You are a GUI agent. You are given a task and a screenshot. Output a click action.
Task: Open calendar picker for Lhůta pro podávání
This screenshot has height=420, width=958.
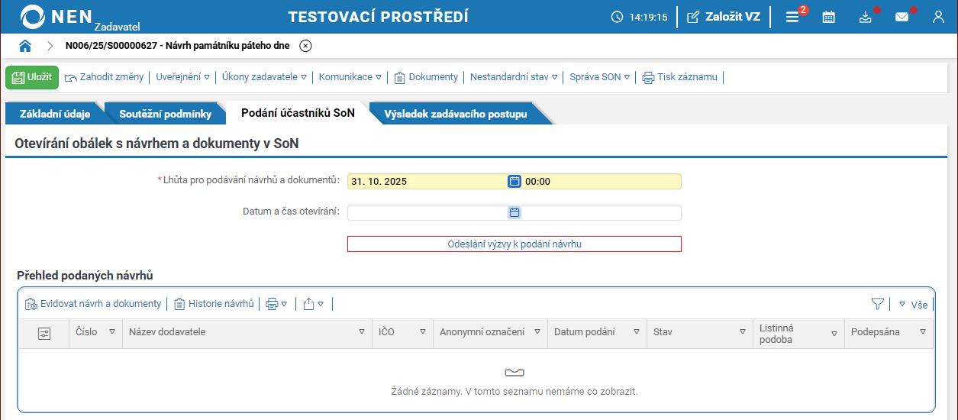click(x=514, y=182)
